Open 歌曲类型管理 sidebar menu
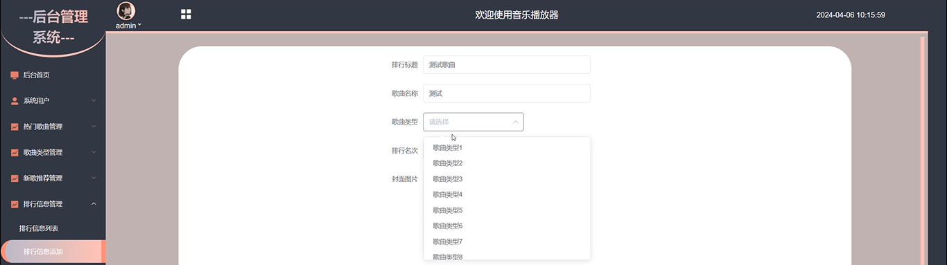This screenshot has width=947, height=265. (53, 152)
